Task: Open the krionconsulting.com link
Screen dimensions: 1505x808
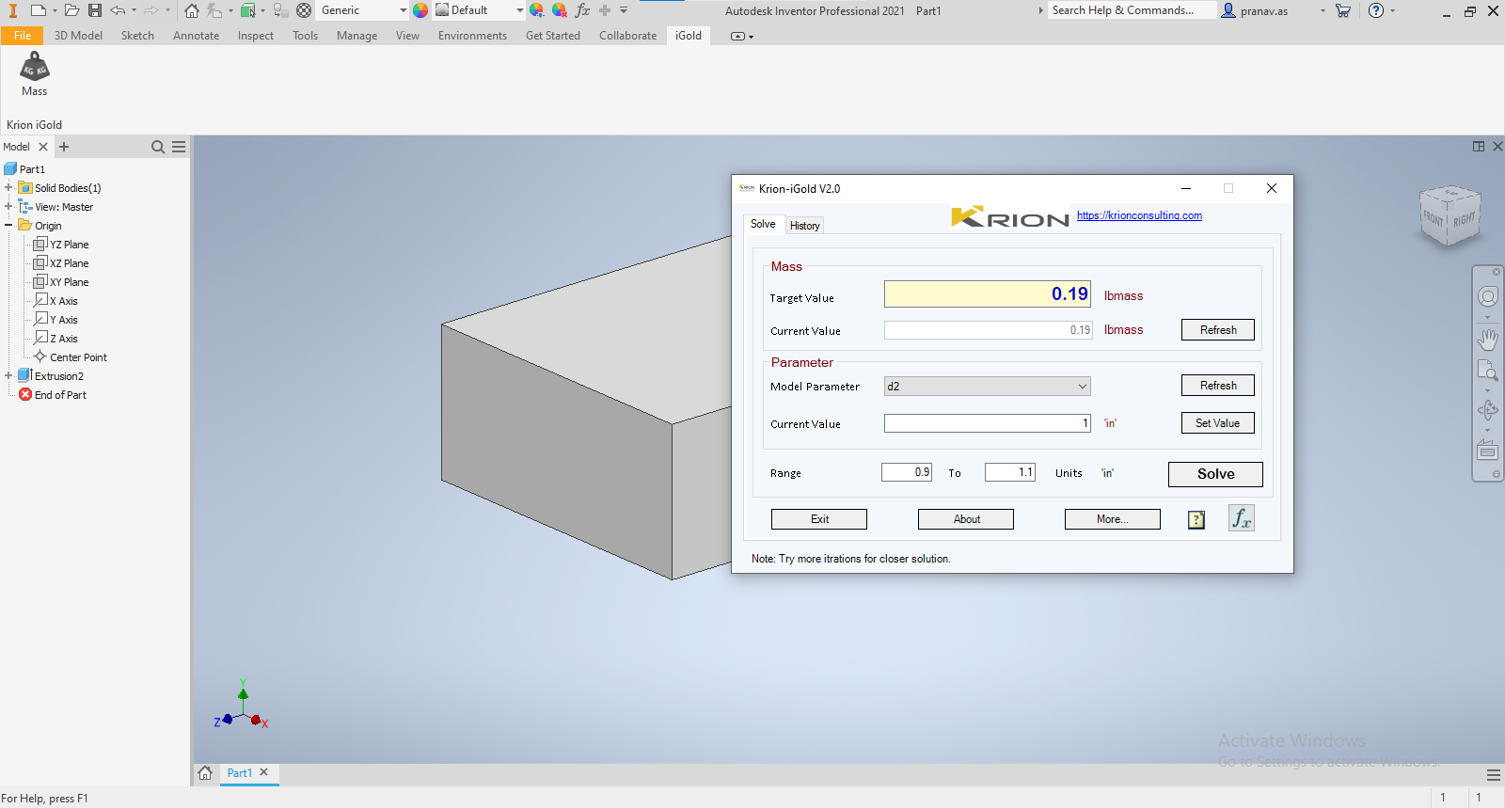Action: point(1139,215)
